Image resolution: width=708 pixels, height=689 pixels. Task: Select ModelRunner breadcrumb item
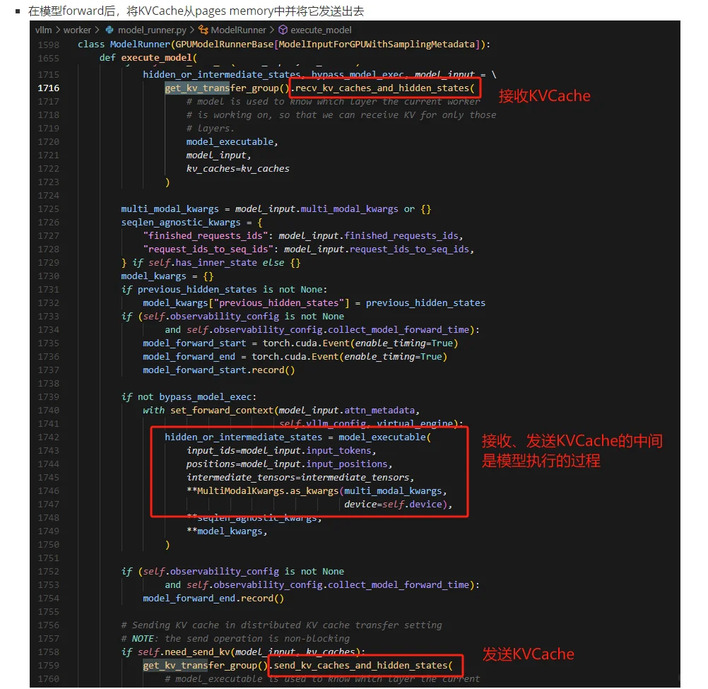click(x=238, y=30)
